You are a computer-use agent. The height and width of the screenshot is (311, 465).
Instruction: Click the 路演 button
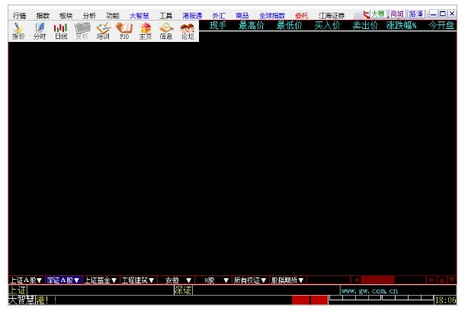pyautogui.click(x=416, y=14)
